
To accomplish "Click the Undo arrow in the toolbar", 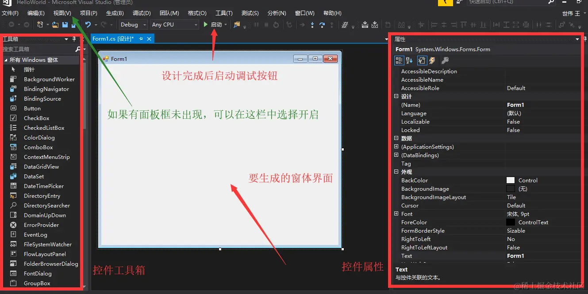I will click(x=88, y=25).
